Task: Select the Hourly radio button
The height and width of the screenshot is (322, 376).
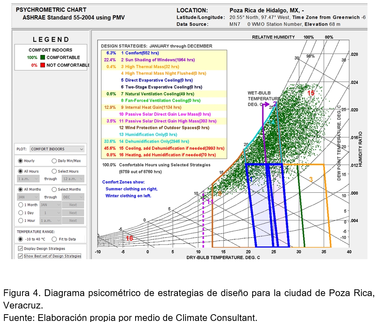Action: coord(21,161)
